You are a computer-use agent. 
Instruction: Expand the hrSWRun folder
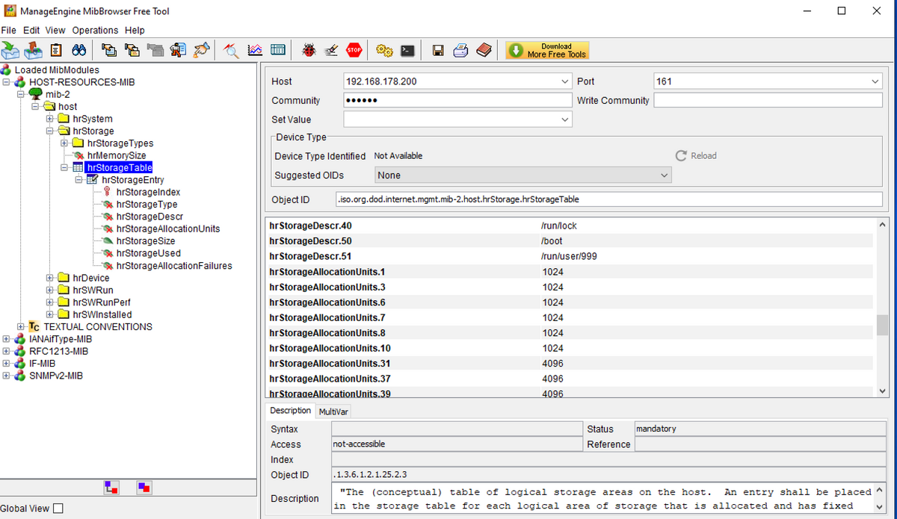tap(50, 290)
